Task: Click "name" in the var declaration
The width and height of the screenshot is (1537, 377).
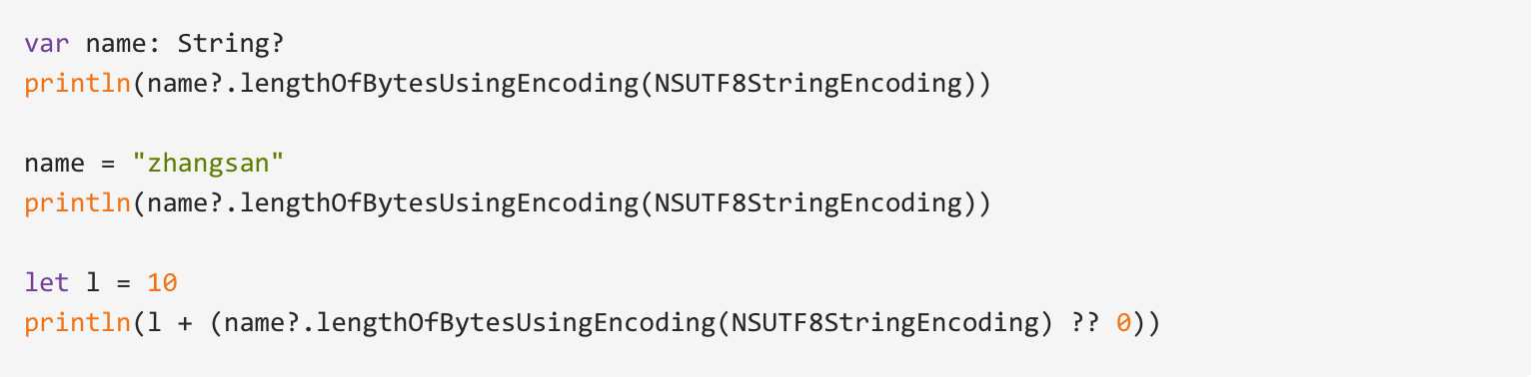Action: point(116,44)
